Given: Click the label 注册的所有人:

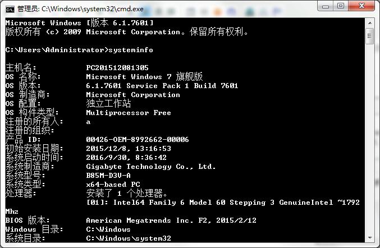Looking at the screenshot, I should [34, 122].
